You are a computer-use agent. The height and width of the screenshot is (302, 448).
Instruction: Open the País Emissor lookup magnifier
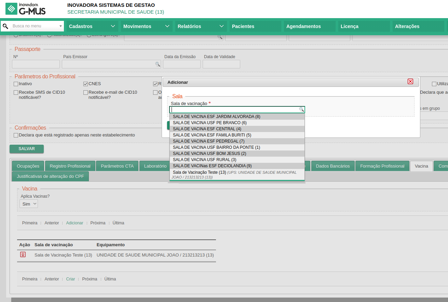coord(158,64)
